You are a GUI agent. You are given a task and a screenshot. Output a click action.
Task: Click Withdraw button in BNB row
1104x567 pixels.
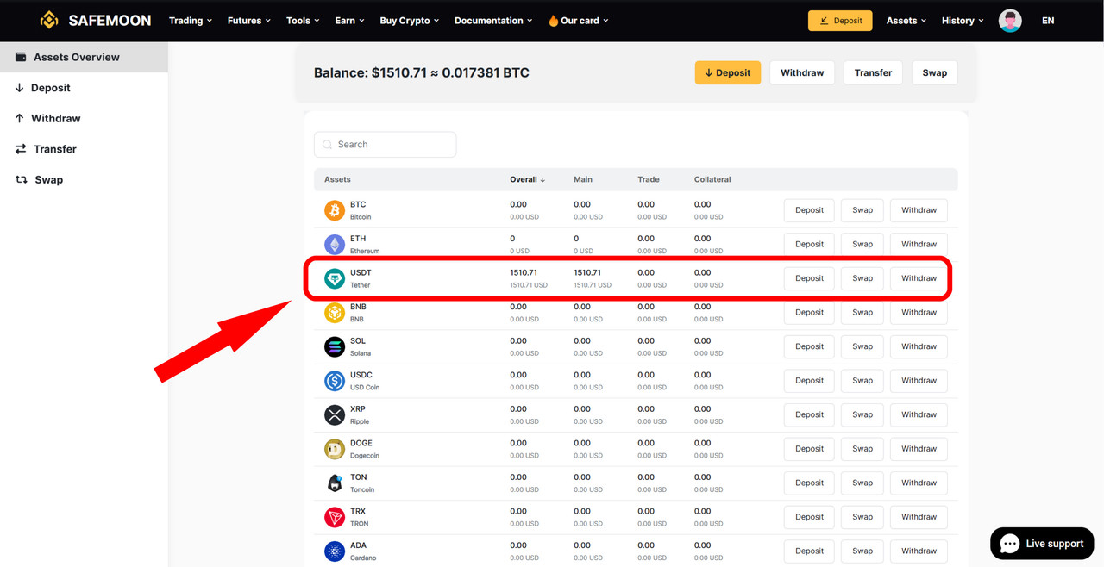click(x=919, y=313)
